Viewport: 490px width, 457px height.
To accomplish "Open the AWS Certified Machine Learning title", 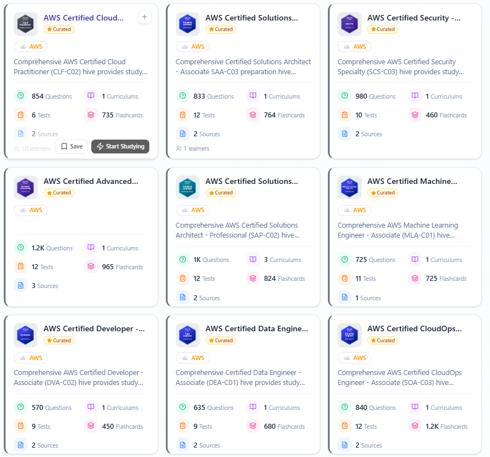I will coord(412,181).
